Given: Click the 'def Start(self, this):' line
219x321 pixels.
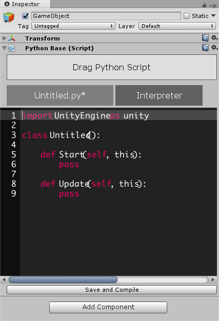Looking at the screenshot, I should (x=91, y=154).
